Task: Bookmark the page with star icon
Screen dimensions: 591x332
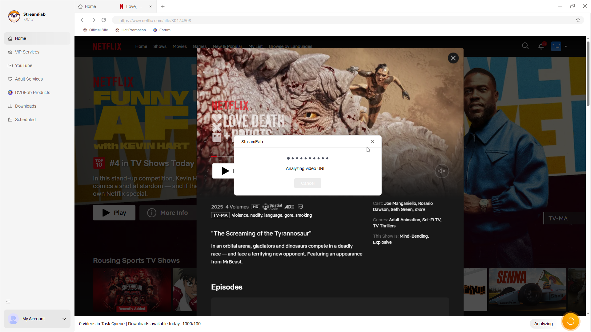Action: (578, 20)
